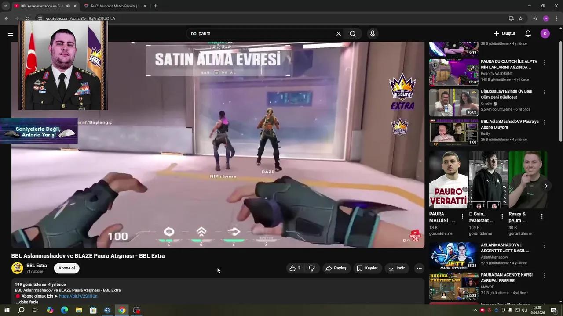Open the bit.ly subscription link
This screenshot has width=563, height=316.
click(78, 296)
